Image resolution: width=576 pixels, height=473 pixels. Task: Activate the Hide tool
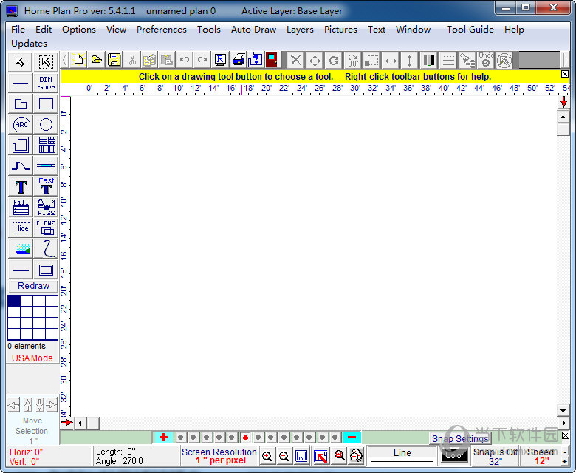20,228
